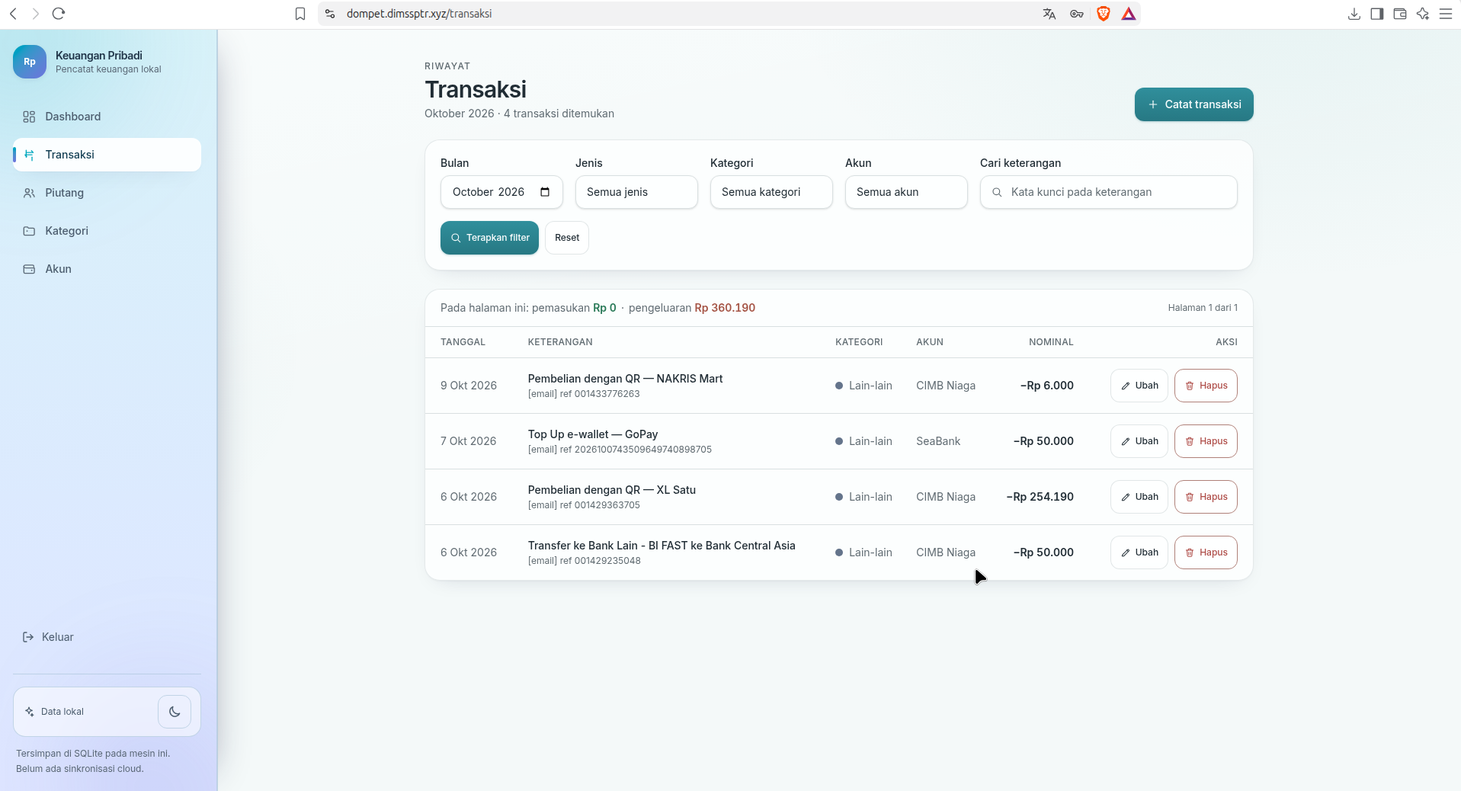
Task: Open the Semua akun dropdown
Action: point(906,192)
